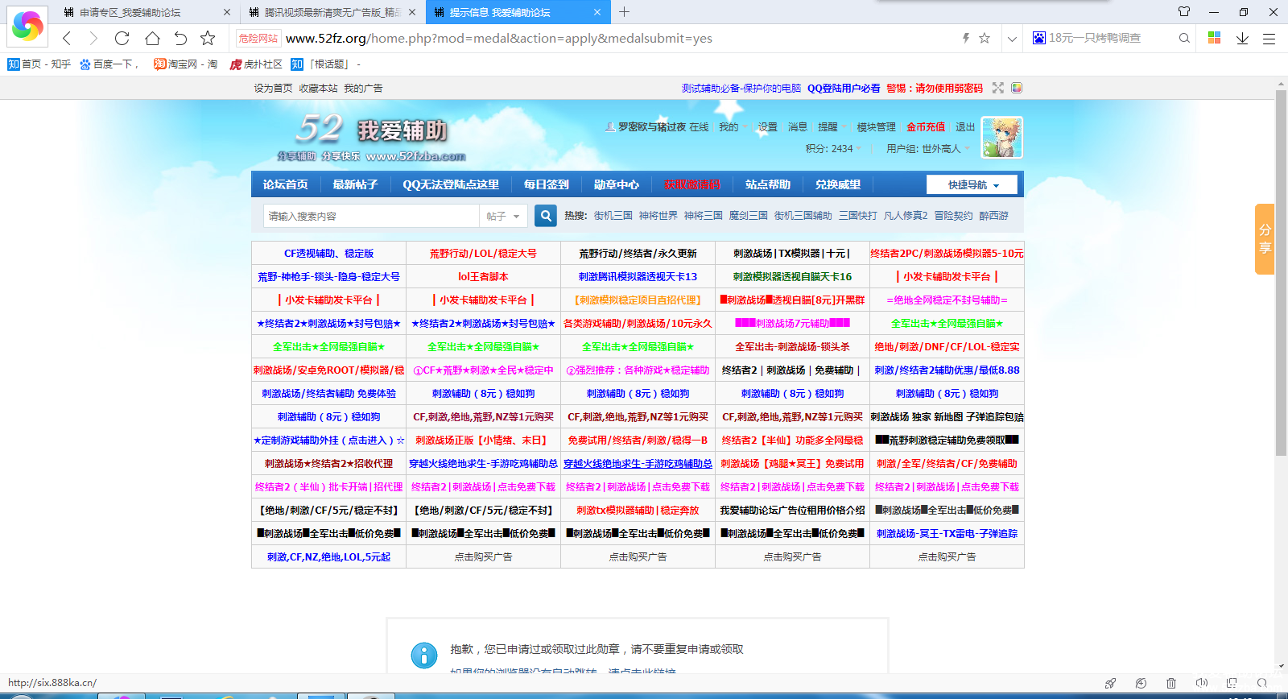Open the 我爱辅助论坛广告位租用价格介绍 link

pyautogui.click(x=792, y=511)
